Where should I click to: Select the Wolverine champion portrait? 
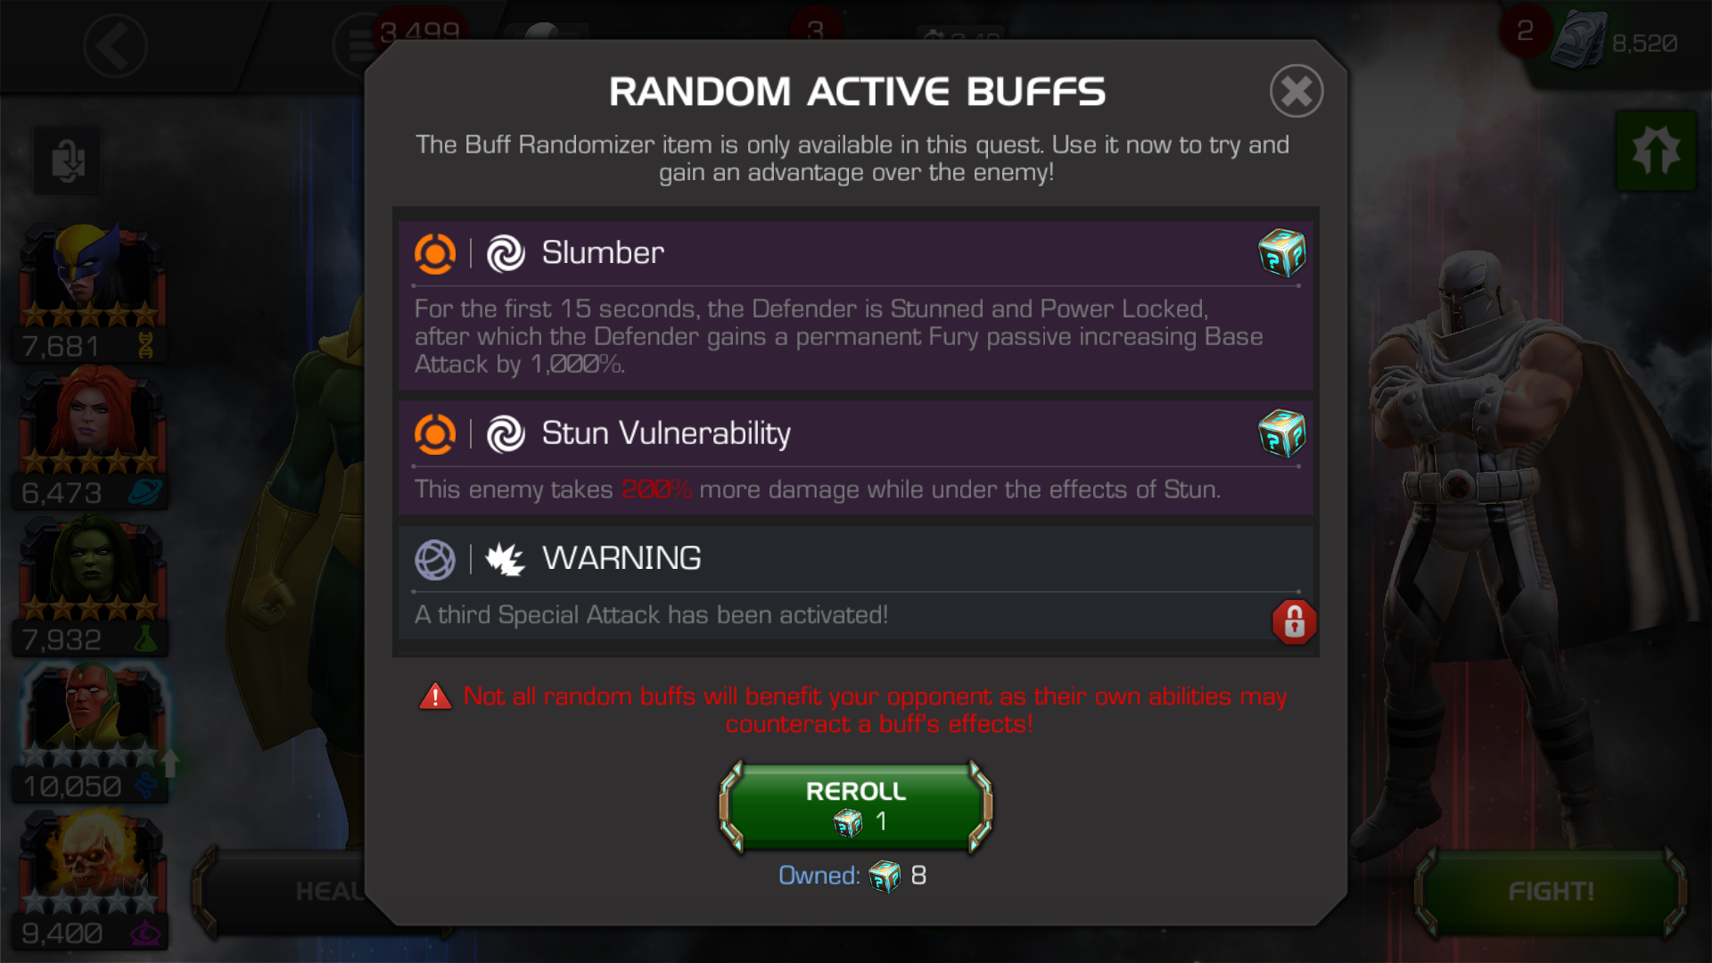click(x=92, y=292)
